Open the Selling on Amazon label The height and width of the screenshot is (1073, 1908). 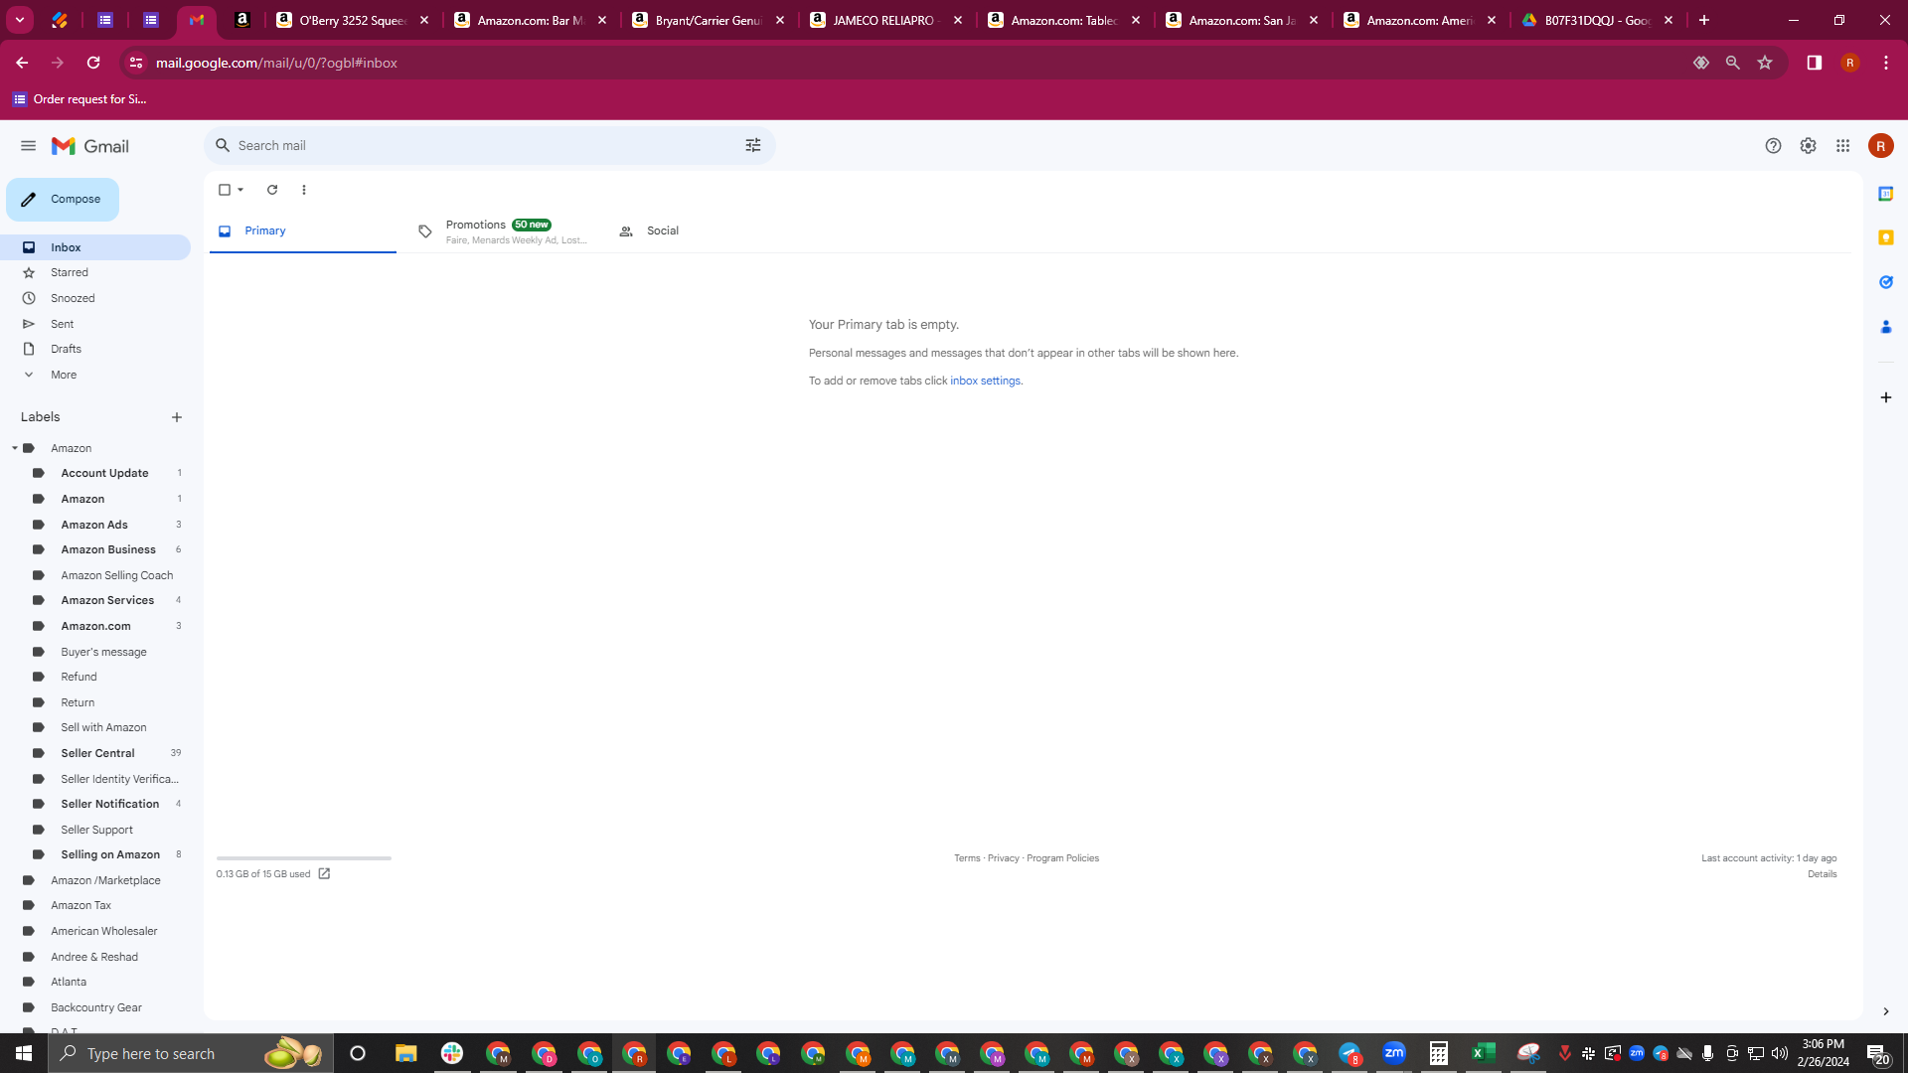110,855
